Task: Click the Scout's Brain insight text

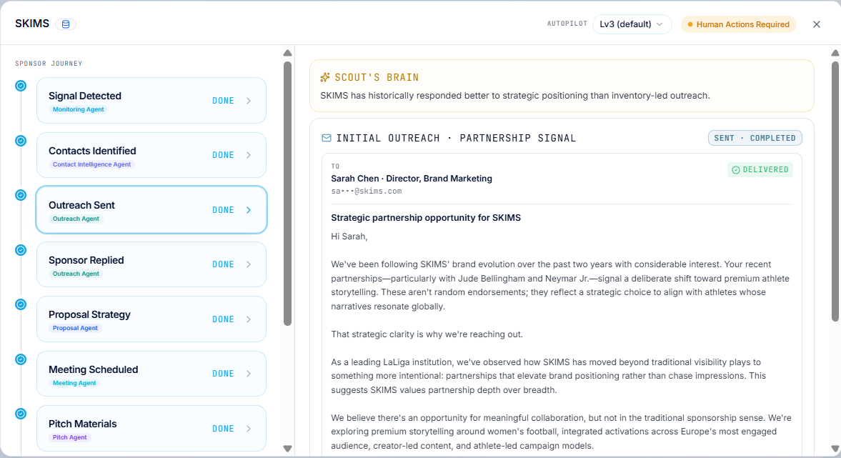Action: (x=515, y=96)
